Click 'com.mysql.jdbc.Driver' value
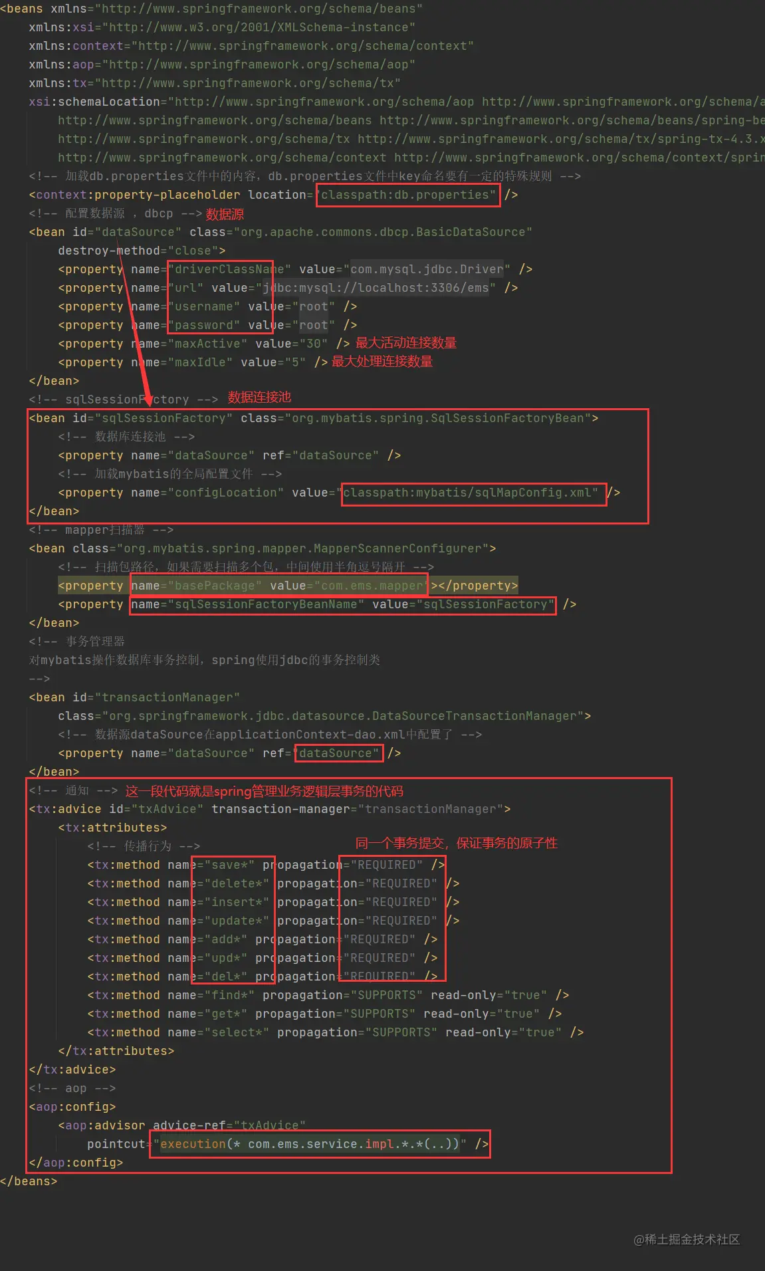Screen dimensions: 765x1271 (427, 269)
